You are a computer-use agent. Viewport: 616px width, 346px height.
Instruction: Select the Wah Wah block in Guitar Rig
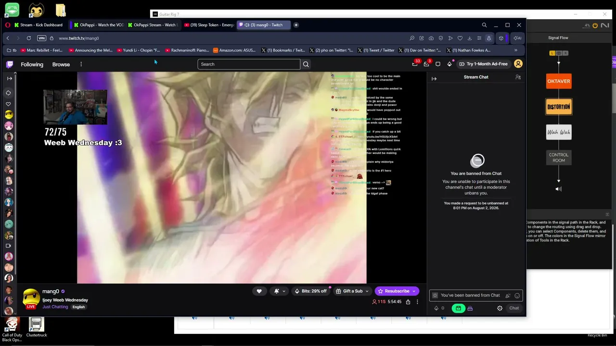point(559,132)
